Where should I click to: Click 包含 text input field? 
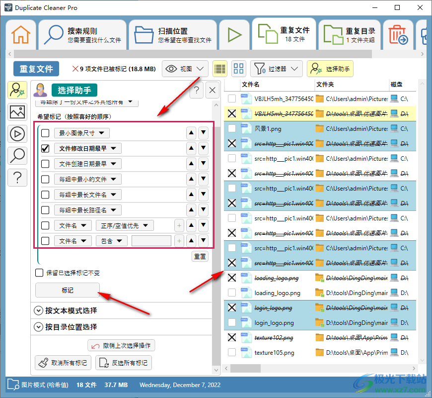coord(151,241)
